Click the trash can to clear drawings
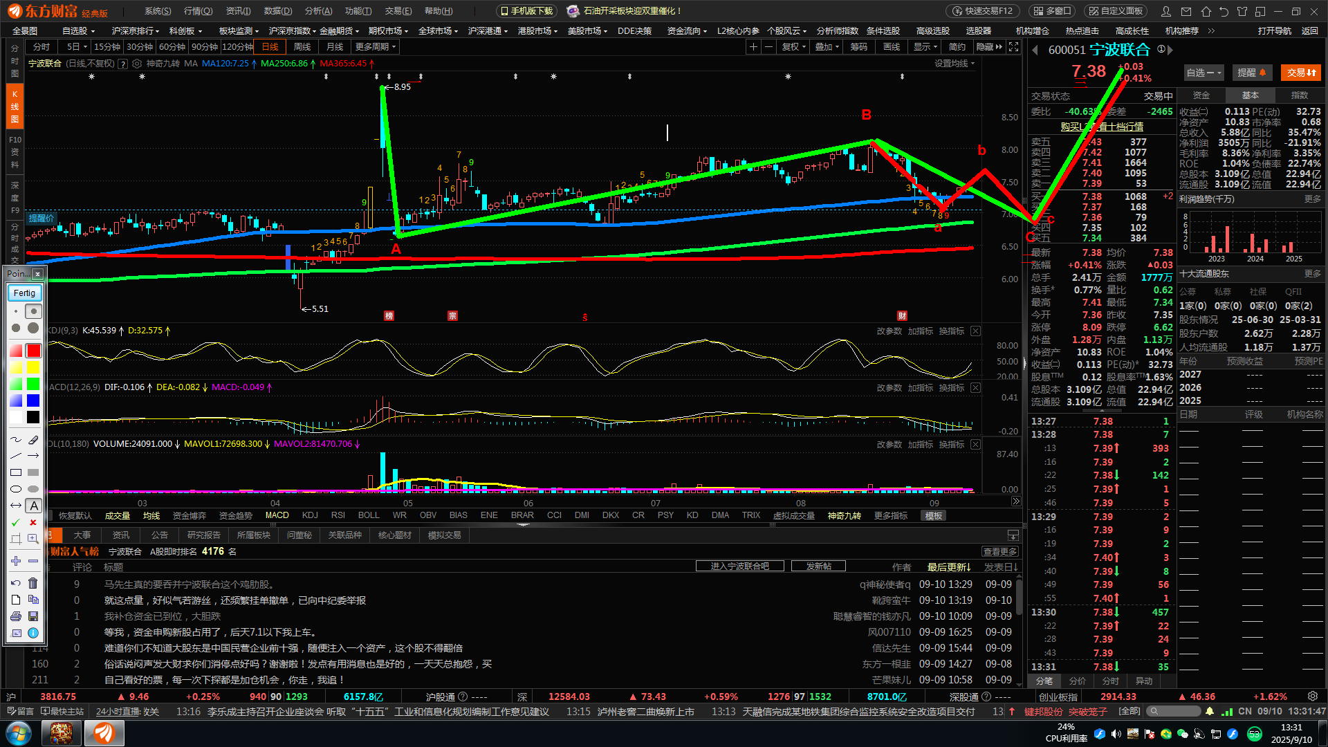This screenshot has height=747, width=1328. tap(33, 583)
